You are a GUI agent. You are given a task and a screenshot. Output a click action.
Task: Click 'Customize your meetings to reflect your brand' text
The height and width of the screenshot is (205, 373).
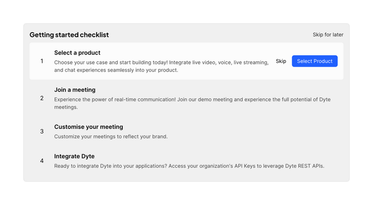[x=111, y=137]
